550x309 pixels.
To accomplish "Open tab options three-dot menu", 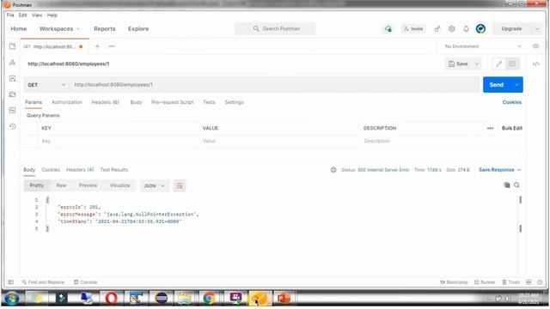I will pyautogui.click(x=112, y=46).
